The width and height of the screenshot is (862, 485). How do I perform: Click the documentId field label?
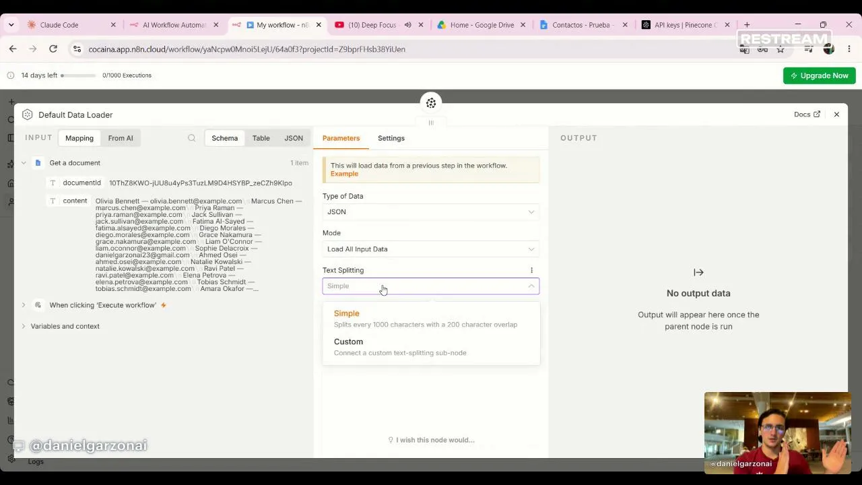81,183
